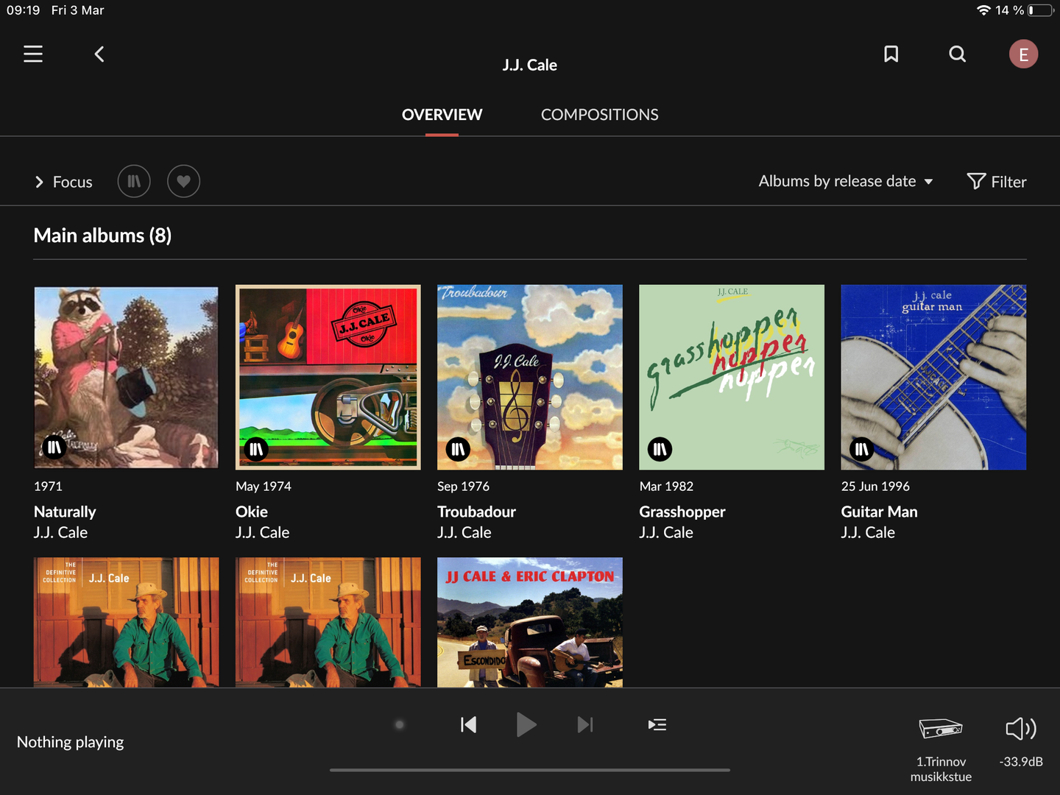Screen dimensions: 1060x795
Task: Start playback with the play button
Action: point(526,725)
